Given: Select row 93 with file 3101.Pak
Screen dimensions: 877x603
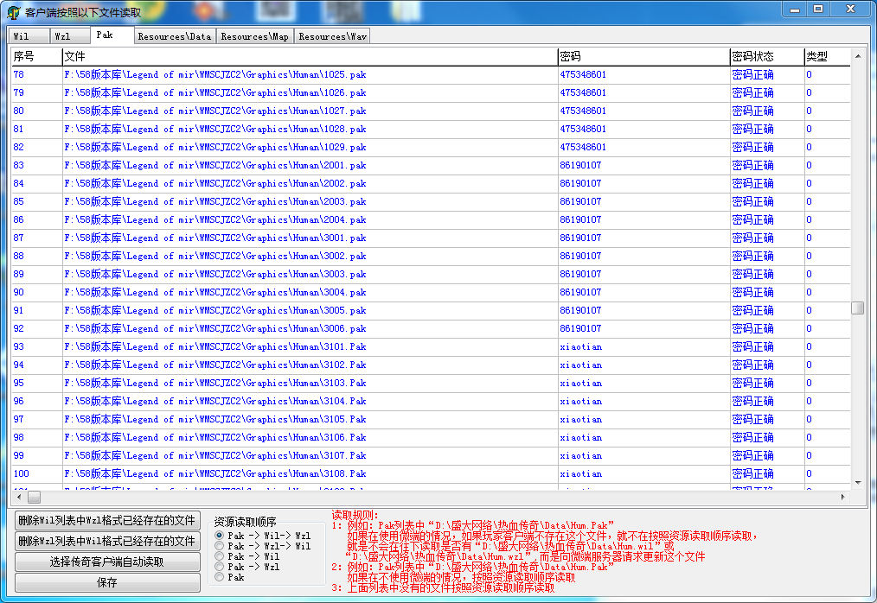Looking at the screenshot, I should [x=215, y=346].
